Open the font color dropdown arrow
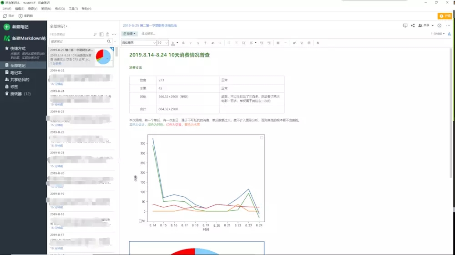Image resolution: width=455 pixels, height=255 pixels. [x=177, y=43]
